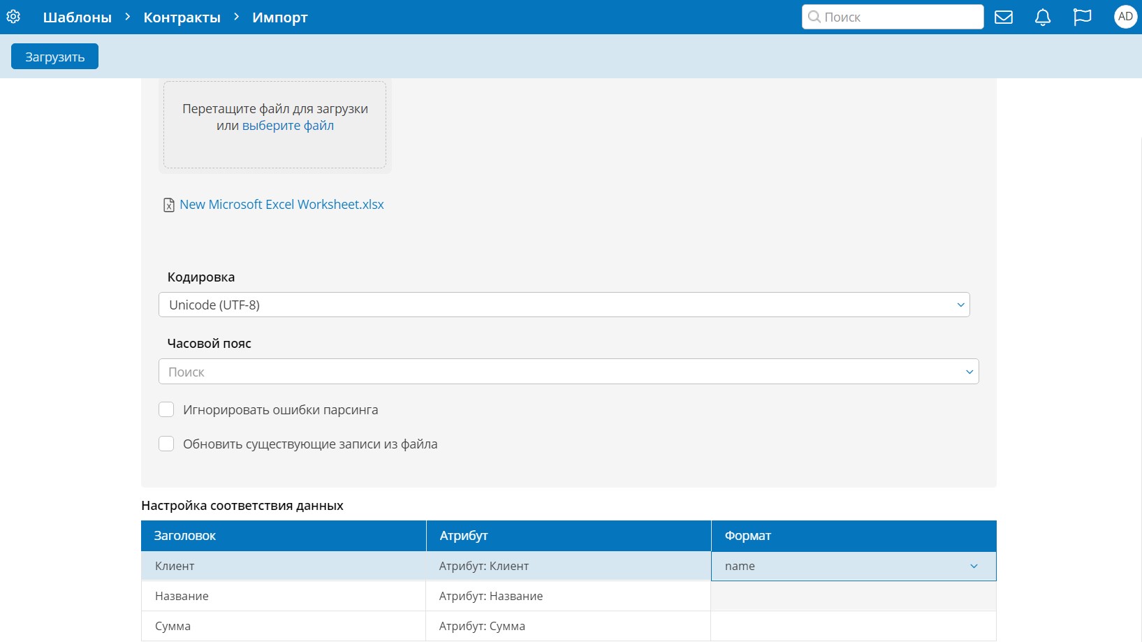Click the Заголовок column header
The width and height of the screenshot is (1142, 642).
tap(284, 536)
